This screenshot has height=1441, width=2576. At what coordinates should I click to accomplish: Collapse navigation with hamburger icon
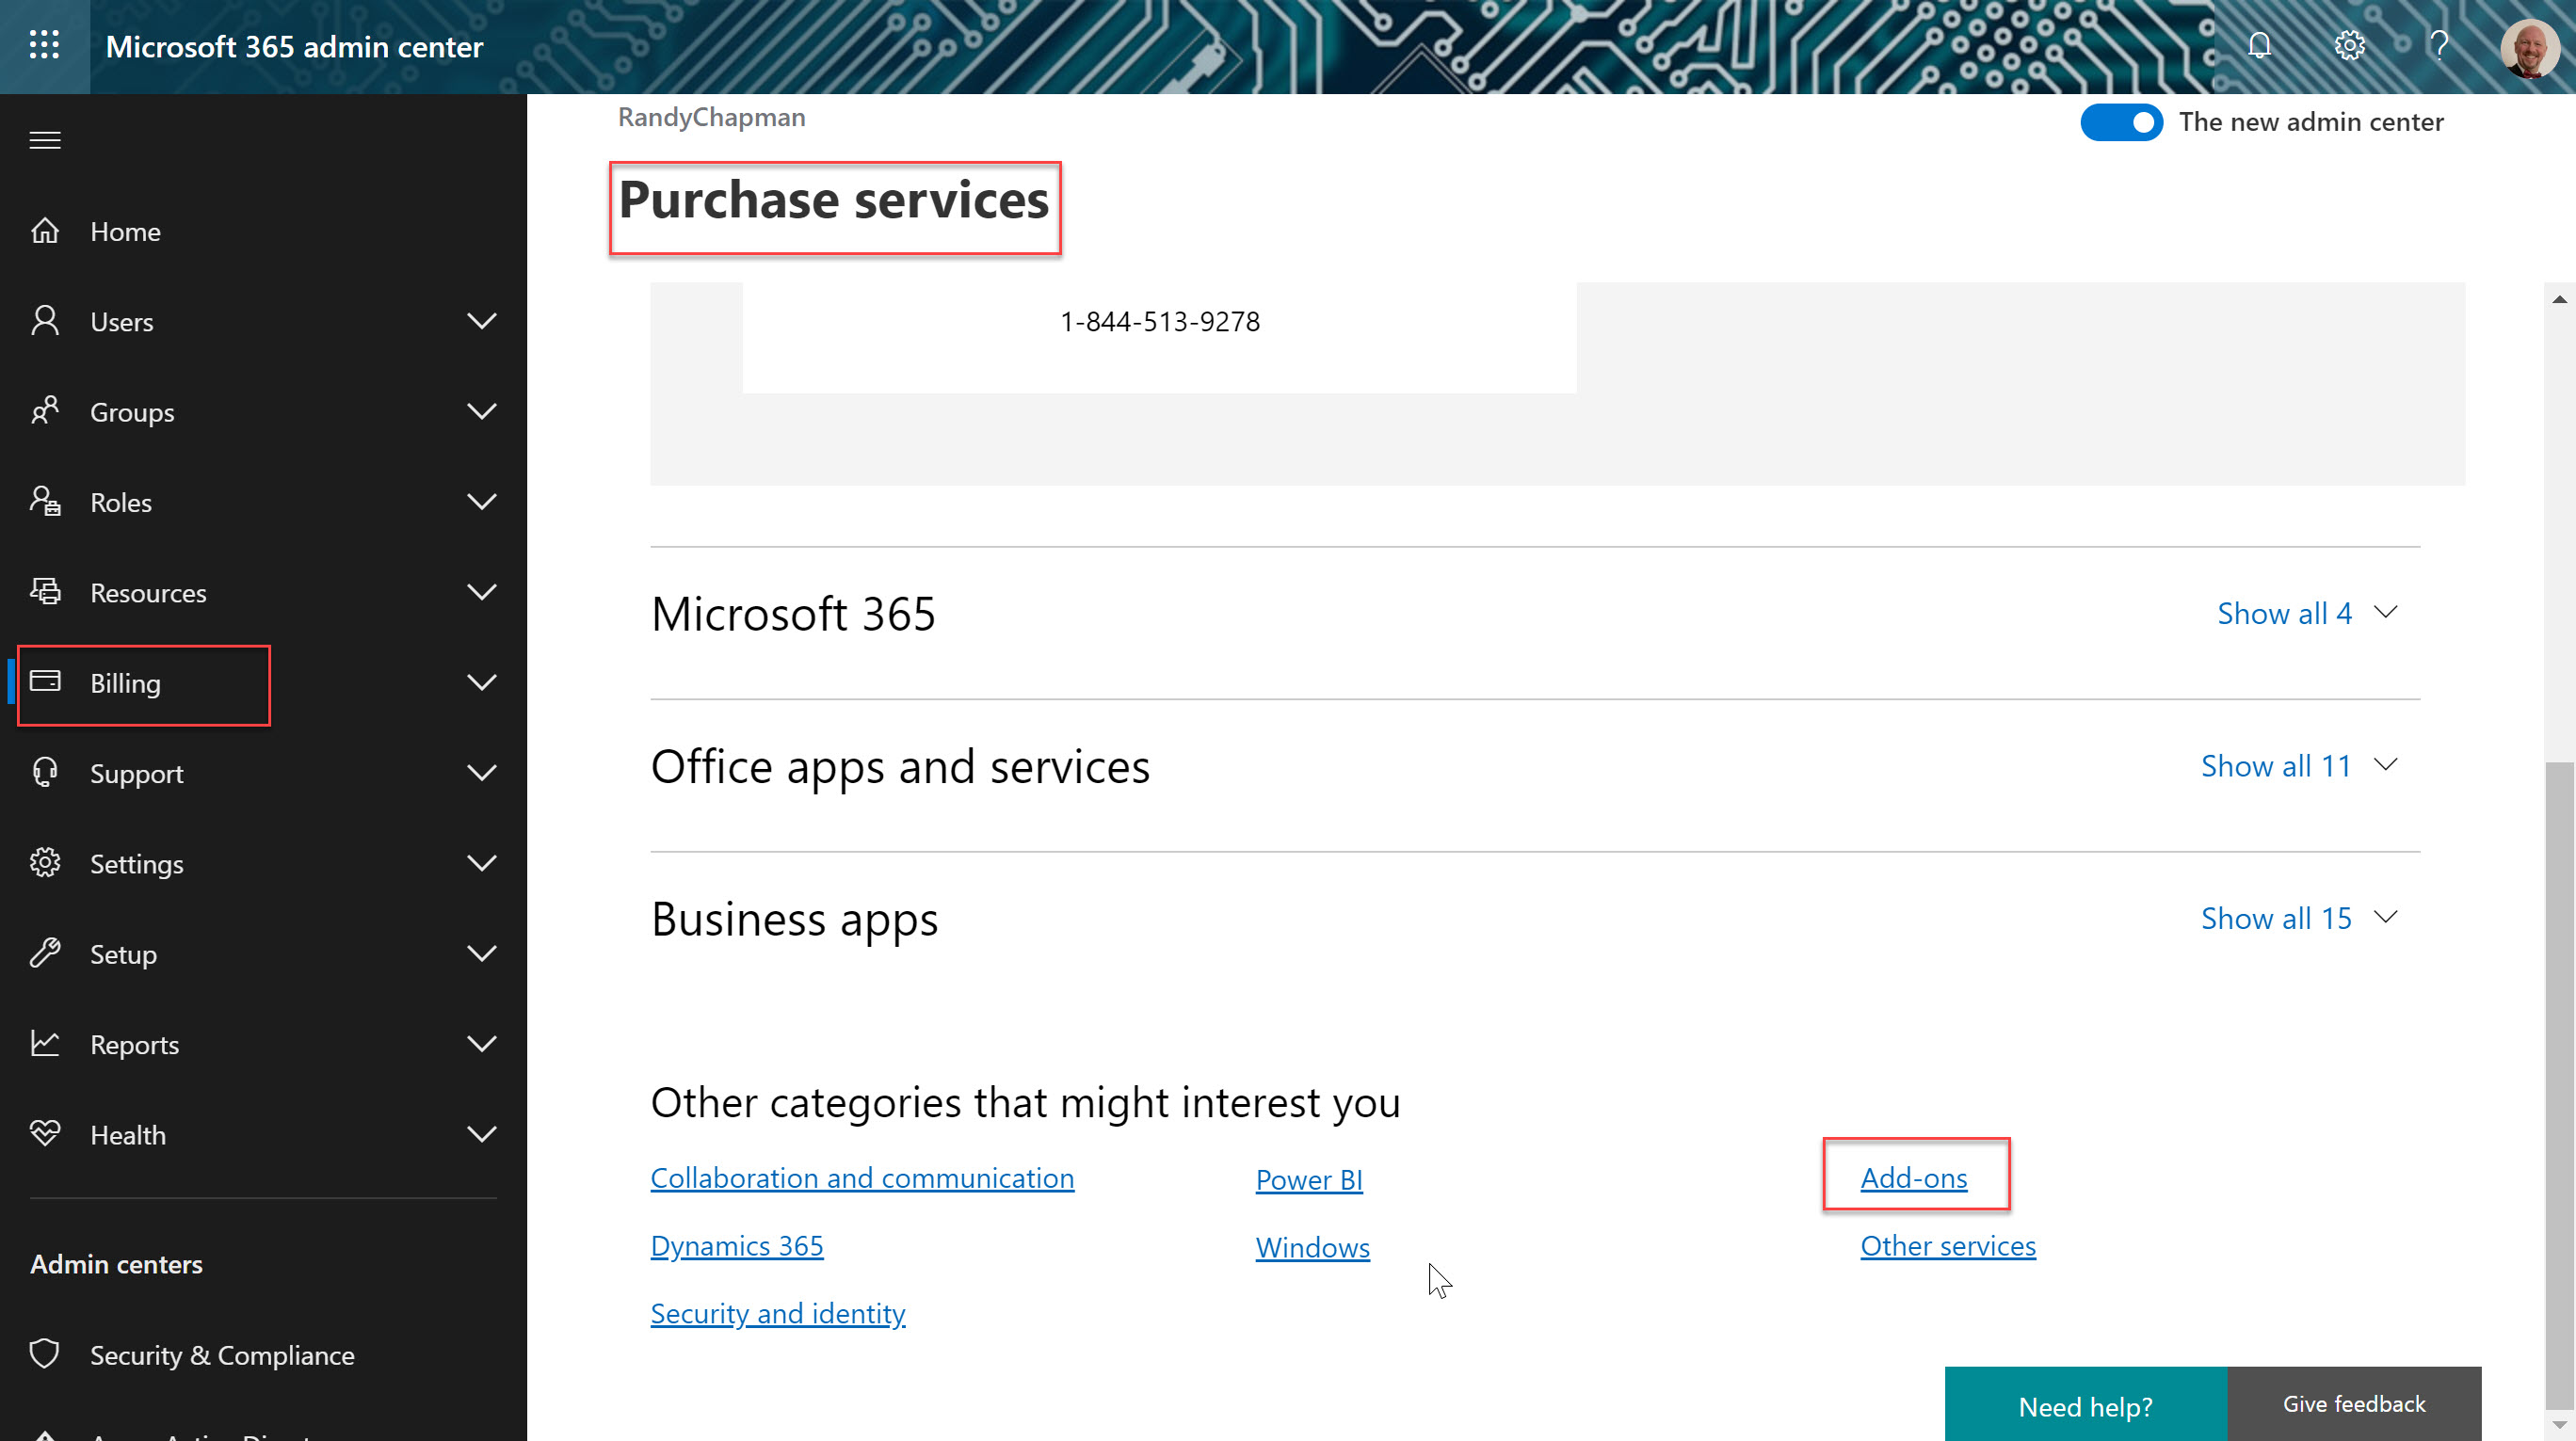[x=45, y=140]
